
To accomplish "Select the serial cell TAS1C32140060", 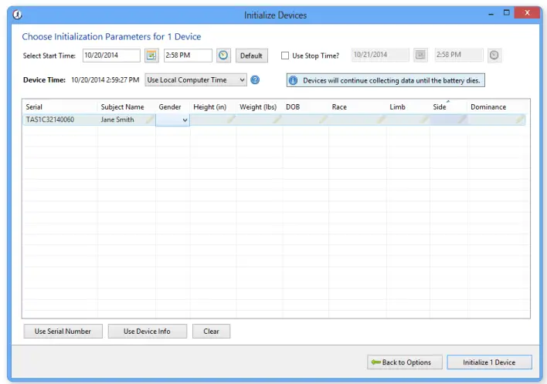I will click(60, 120).
